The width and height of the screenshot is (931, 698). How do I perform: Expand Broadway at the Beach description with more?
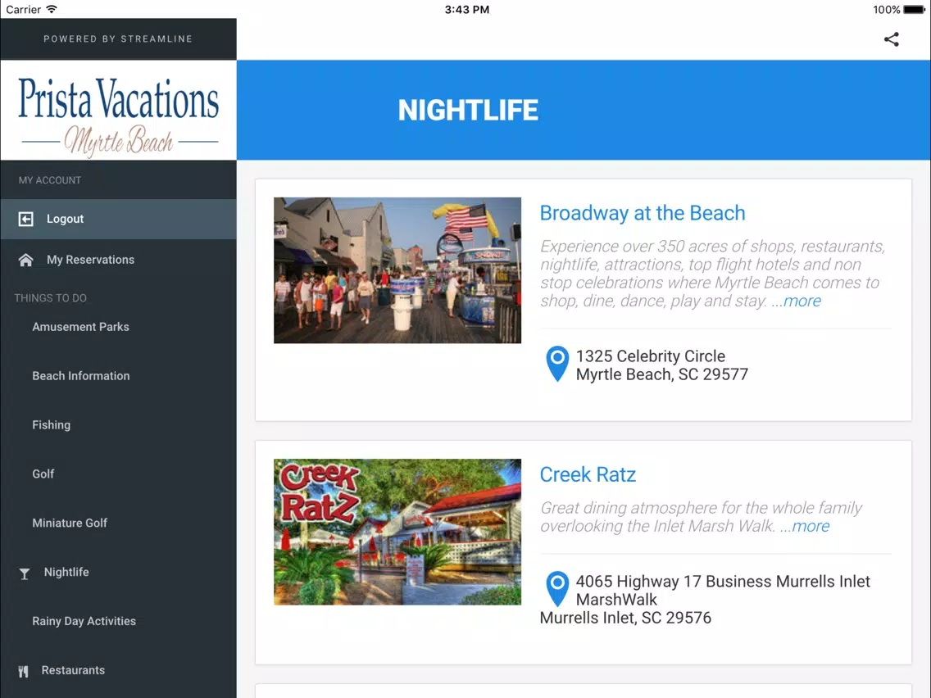coord(802,301)
